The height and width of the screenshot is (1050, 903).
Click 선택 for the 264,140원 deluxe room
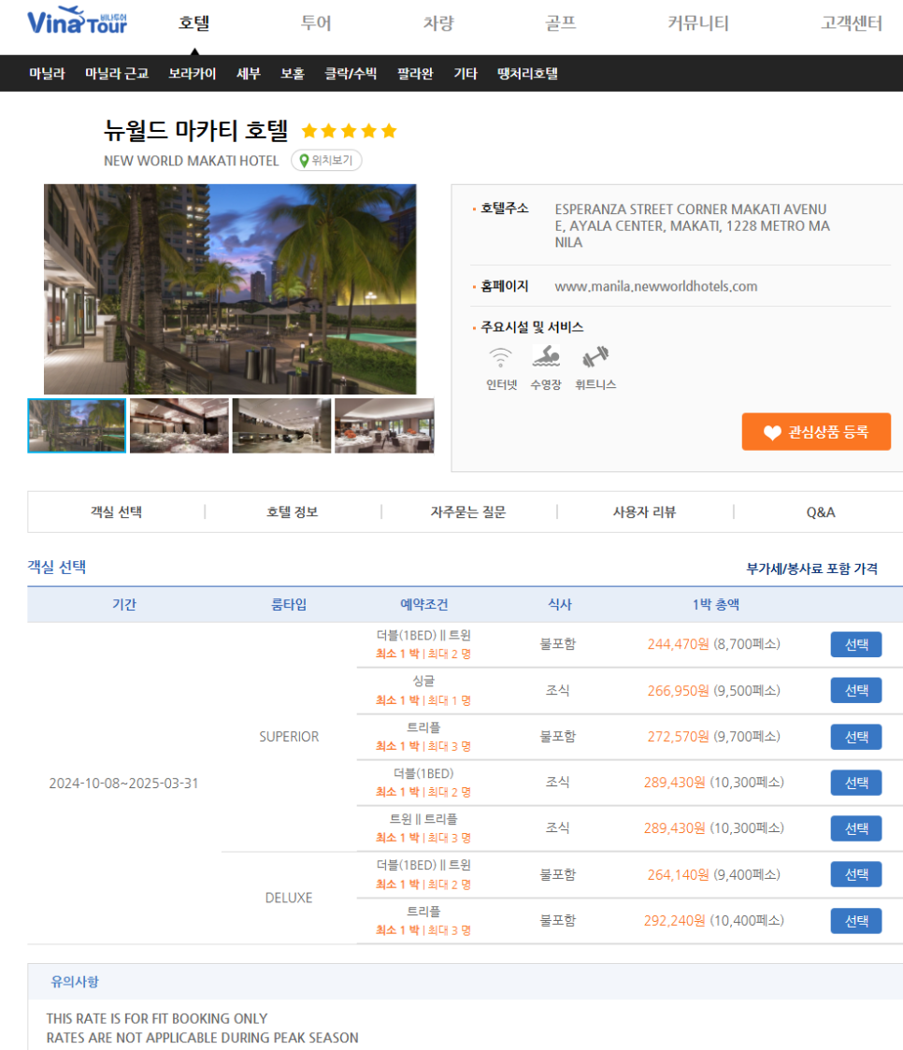[856, 874]
